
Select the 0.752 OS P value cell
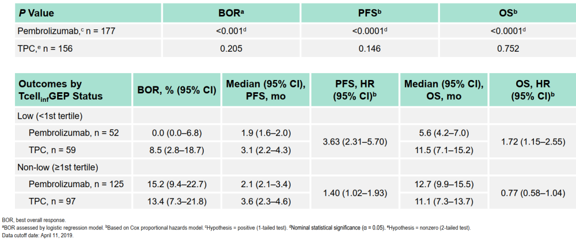[x=506, y=49]
